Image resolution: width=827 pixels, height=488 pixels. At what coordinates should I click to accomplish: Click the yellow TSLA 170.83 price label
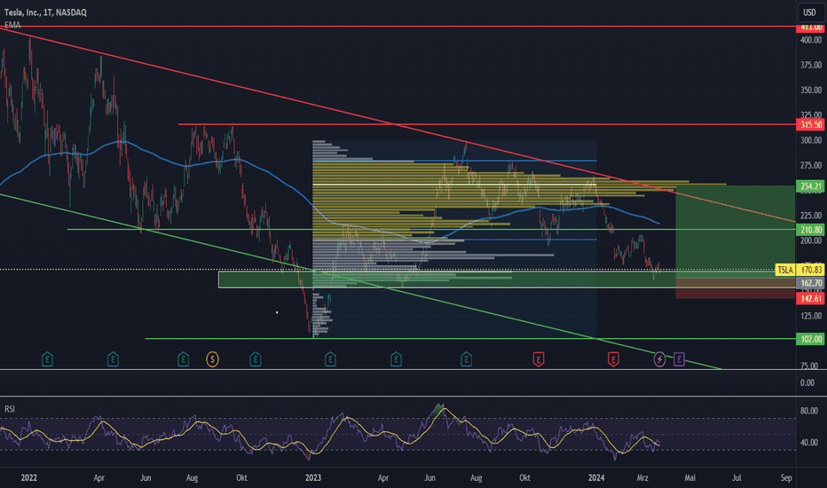point(799,270)
